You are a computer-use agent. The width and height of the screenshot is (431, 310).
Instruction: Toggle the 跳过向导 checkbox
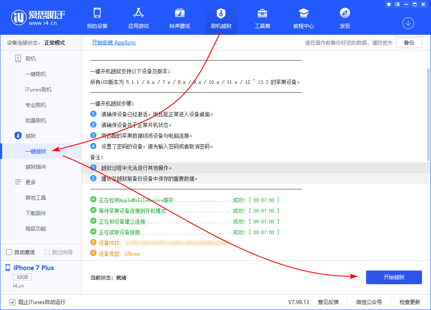click(47, 252)
